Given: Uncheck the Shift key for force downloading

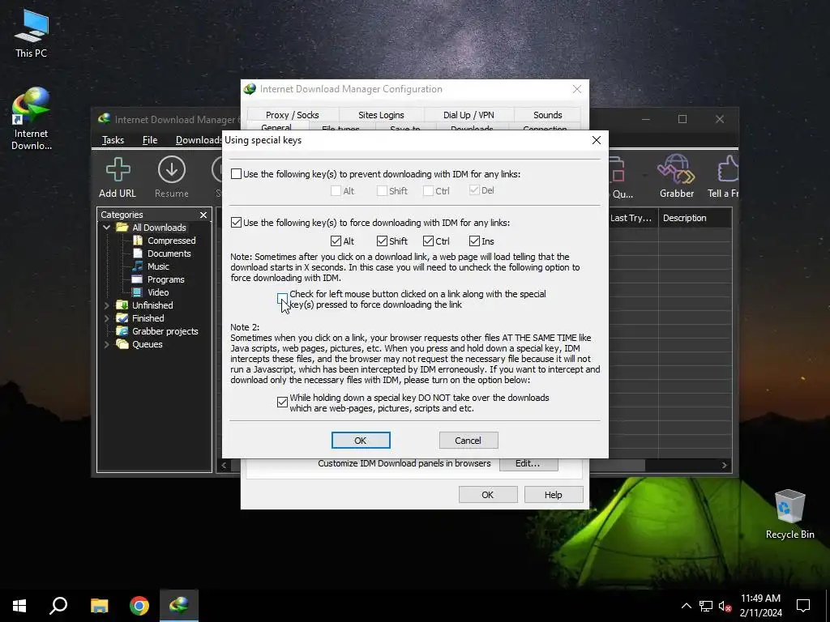Looking at the screenshot, I should click(382, 241).
